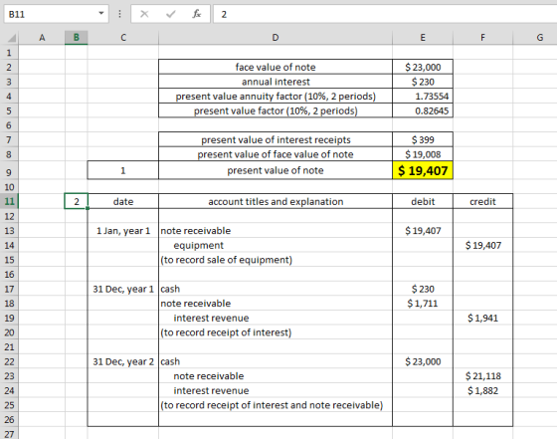The height and width of the screenshot is (439, 557).
Task: Expand the Name Box dropdown arrow
Action: pos(101,14)
